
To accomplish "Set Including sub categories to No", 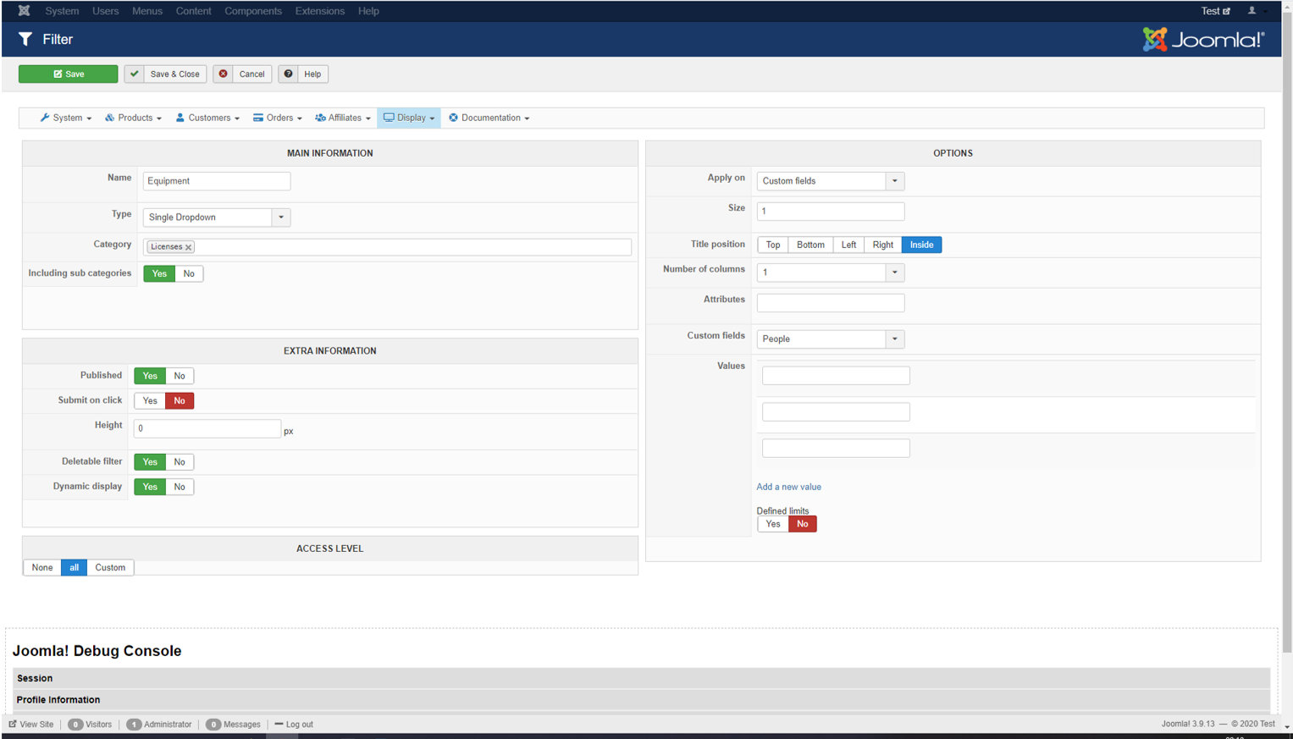I will coord(189,273).
